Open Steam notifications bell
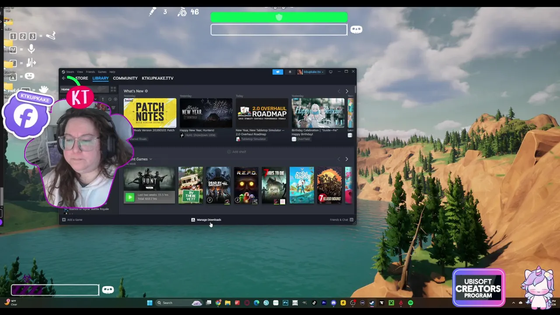This screenshot has height=315, width=560. (x=290, y=72)
